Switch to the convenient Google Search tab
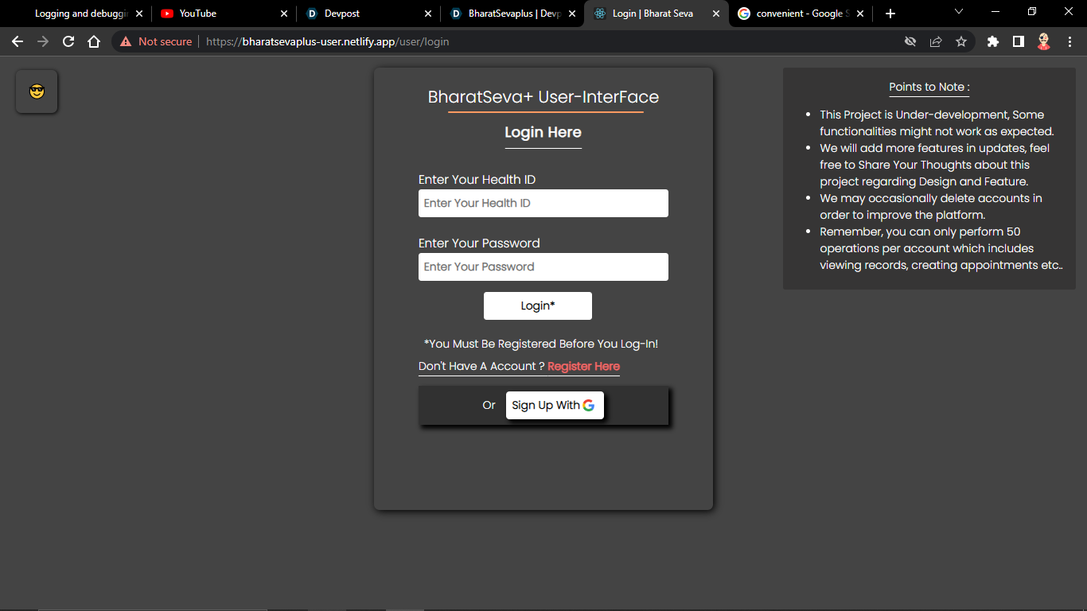The image size is (1087, 611). pyautogui.click(x=801, y=14)
